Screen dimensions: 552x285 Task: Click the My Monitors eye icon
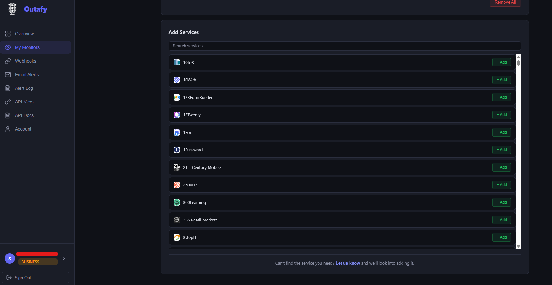pos(8,47)
